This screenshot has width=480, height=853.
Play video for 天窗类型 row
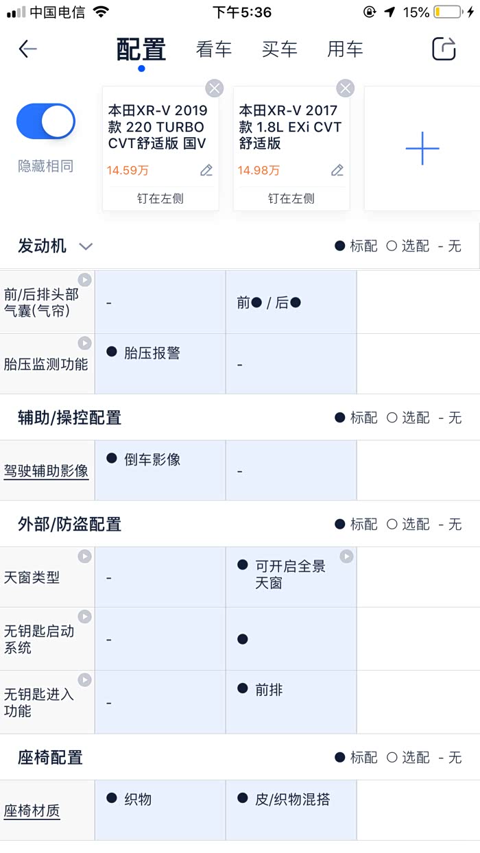click(84, 556)
